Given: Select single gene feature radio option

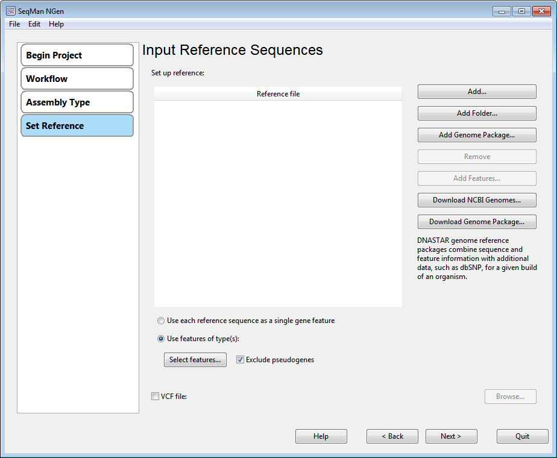Looking at the screenshot, I should [x=161, y=321].
